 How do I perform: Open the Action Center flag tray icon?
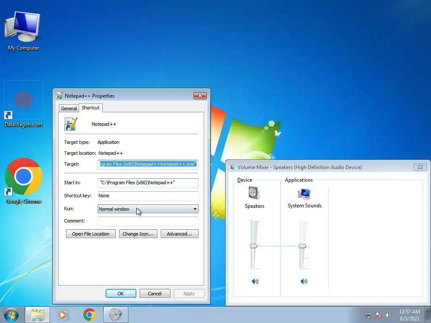(x=378, y=315)
